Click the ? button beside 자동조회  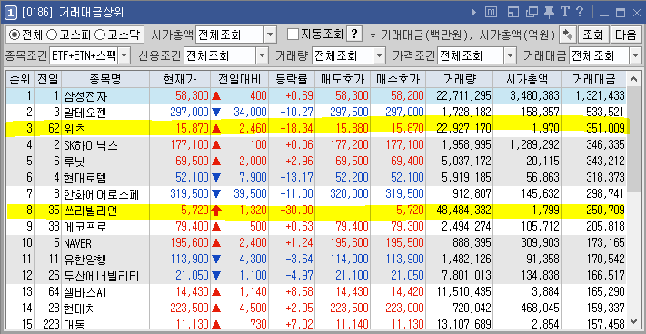point(354,34)
